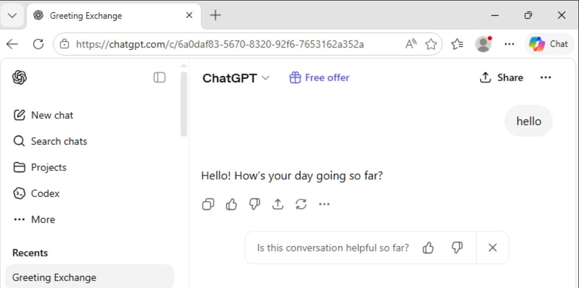
Task: Open Codex from the sidebar
Action: coord(36,194)
